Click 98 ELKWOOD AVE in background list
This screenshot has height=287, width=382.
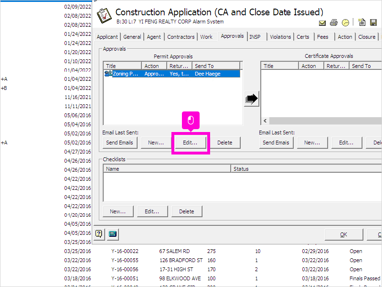click(180, 278)
